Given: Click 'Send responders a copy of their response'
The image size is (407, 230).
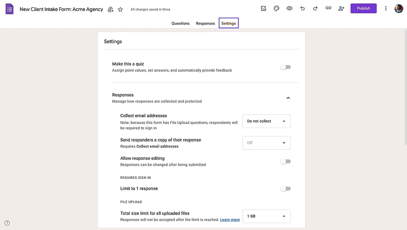Looking at the screenshot, I should point(160,140).
